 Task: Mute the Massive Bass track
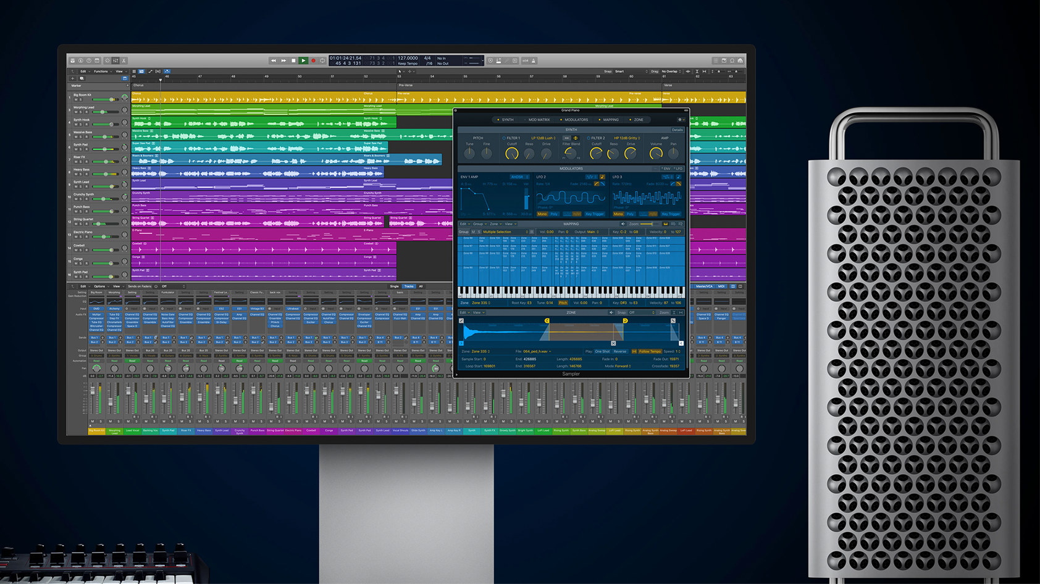pyautogui.click(x=76, y=137)
